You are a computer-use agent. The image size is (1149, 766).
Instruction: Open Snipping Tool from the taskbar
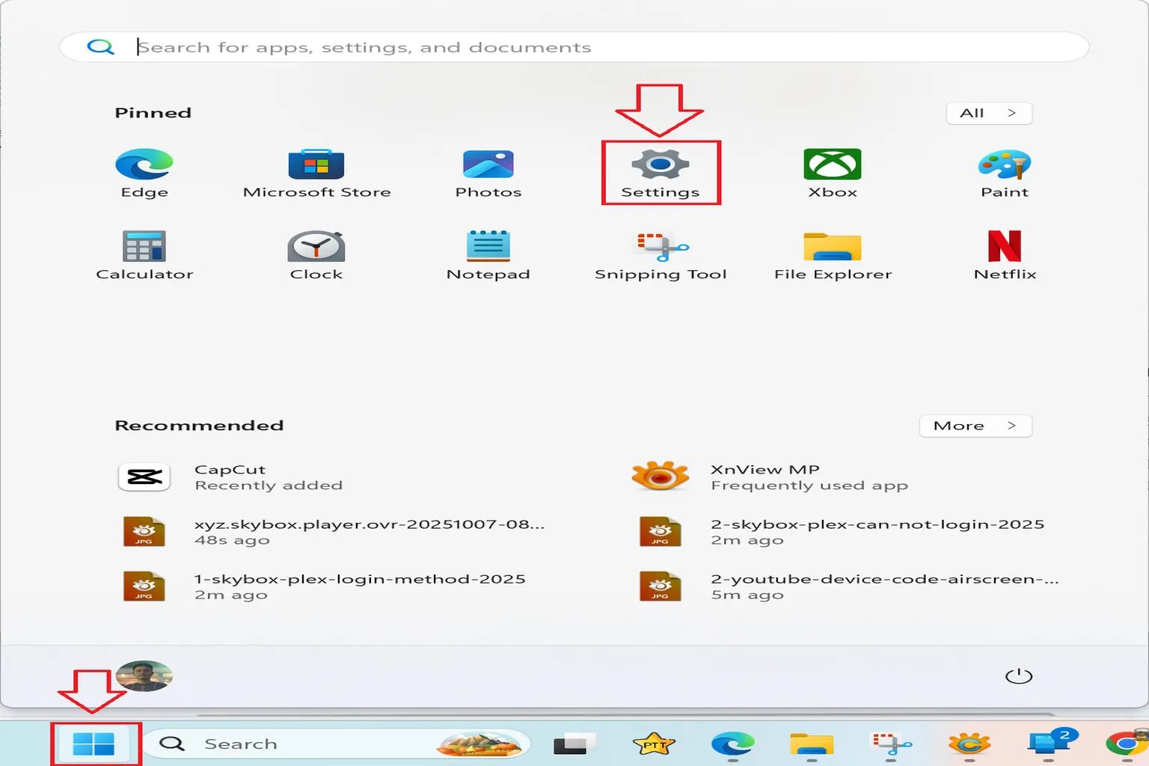(x=891, y=744)
